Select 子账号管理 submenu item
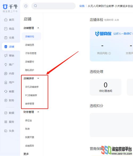The width and height of the screenshot is (133, 156). tap(31, 53)
